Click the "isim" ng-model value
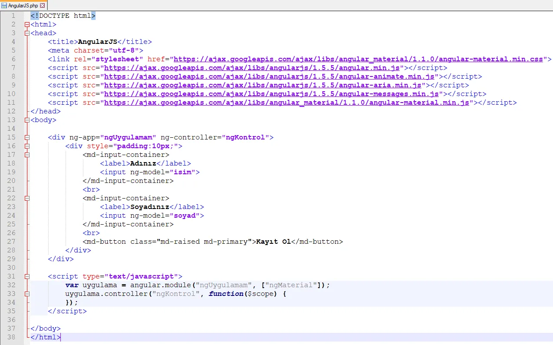This screenshot has height=345, width=553. (x=182, y=172)
